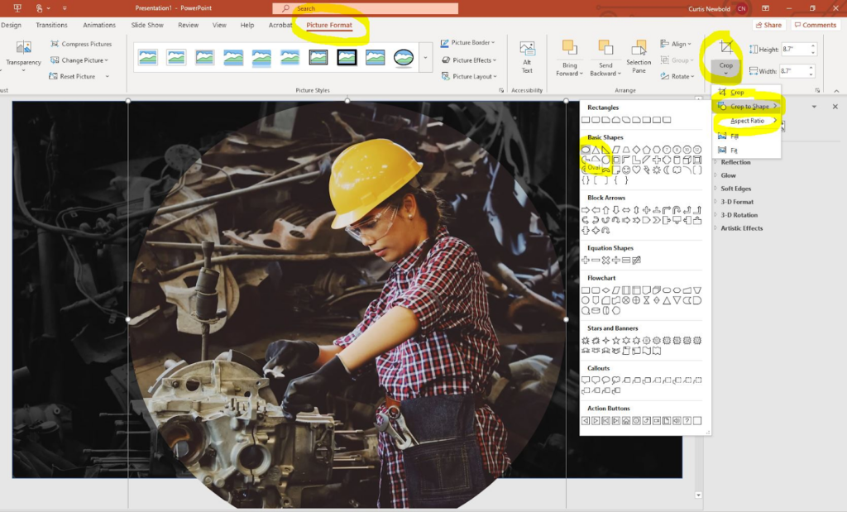Open the Comments pane button

pyautogui.click(x=815, y=25)
